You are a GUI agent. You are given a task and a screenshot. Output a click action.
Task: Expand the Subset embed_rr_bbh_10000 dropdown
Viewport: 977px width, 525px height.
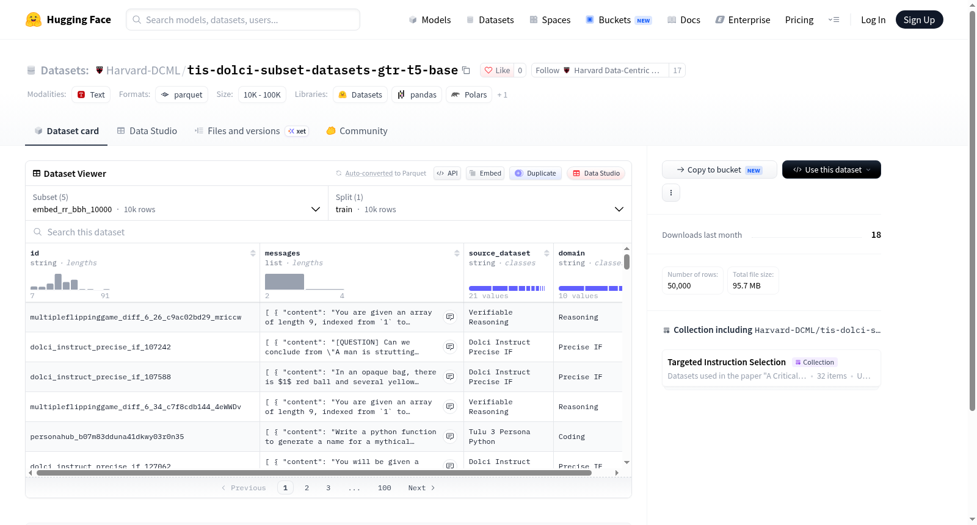coord(176,203)
